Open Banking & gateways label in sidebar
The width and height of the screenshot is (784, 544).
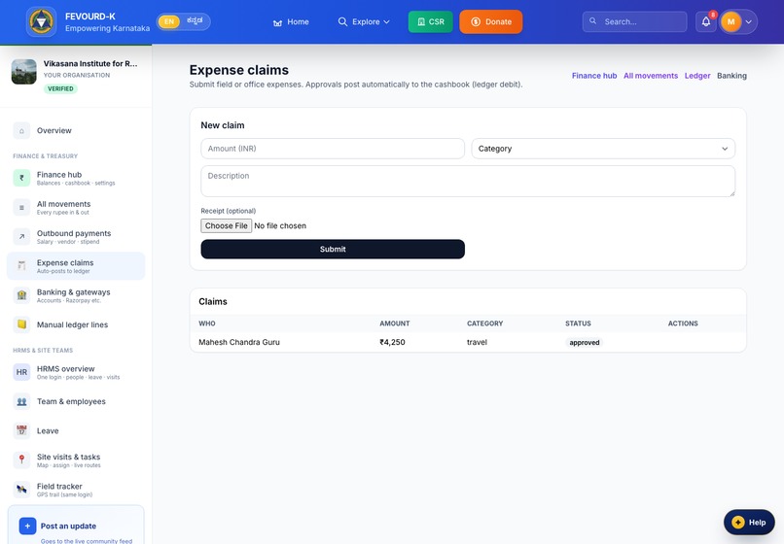pos(74,292)
